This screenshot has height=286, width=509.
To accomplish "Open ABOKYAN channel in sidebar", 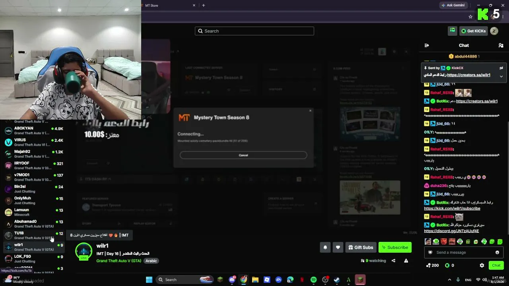I will (34, 131).
